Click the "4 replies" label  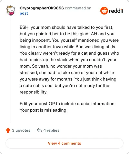click(x=51, y=130)
